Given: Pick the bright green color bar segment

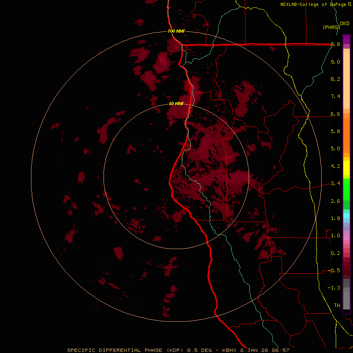Looking at the screenshot, I should click(346, 189).
